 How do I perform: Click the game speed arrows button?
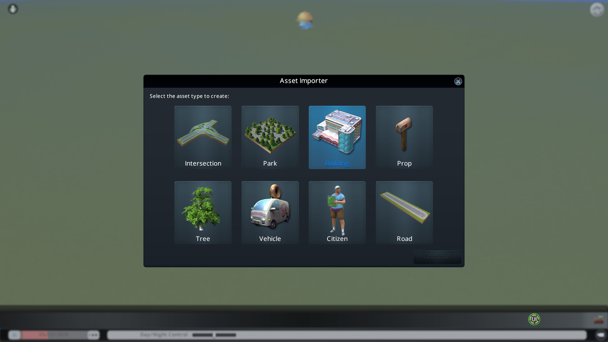click(x=93, y=335)
